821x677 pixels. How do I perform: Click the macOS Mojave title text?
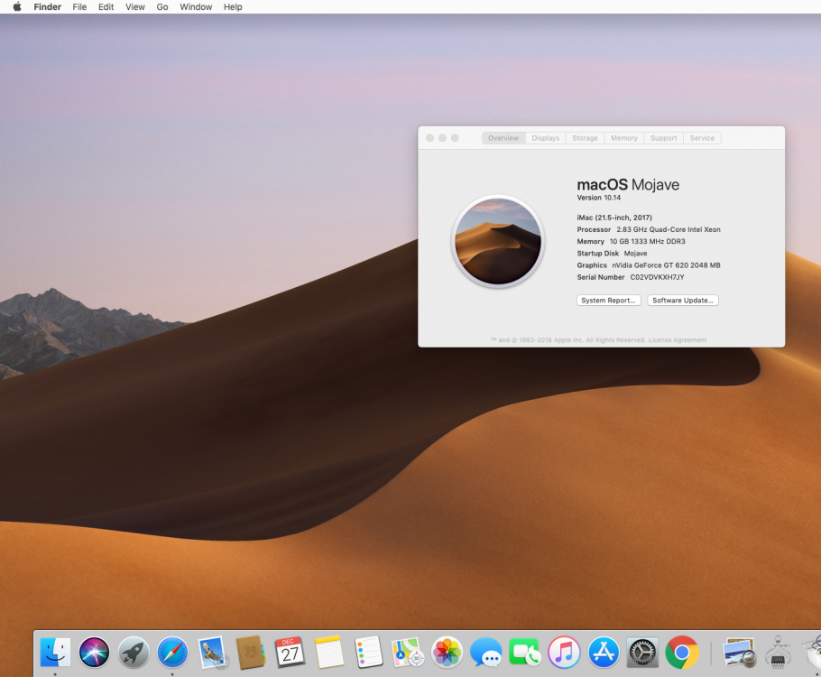click(628, 184)
